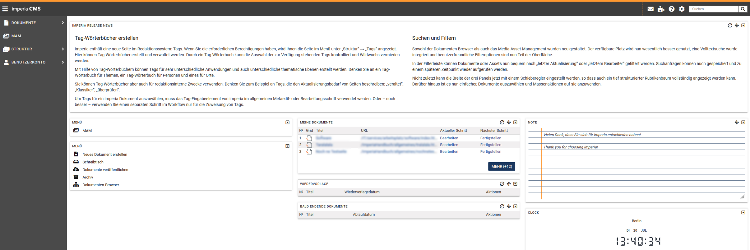Click in the Suchen search field
750x250 pixels.
click(713, 9)
